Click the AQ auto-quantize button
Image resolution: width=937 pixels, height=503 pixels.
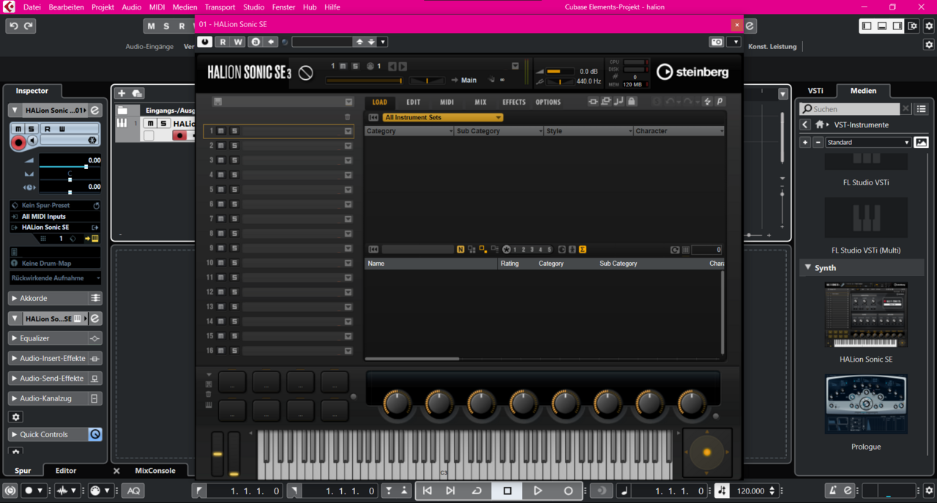(133, 491)
